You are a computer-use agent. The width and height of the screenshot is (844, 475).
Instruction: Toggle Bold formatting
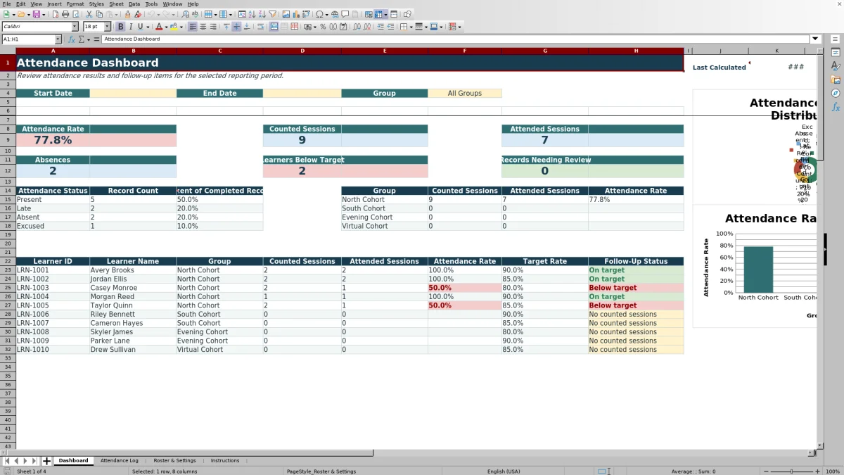coord(120,27)
